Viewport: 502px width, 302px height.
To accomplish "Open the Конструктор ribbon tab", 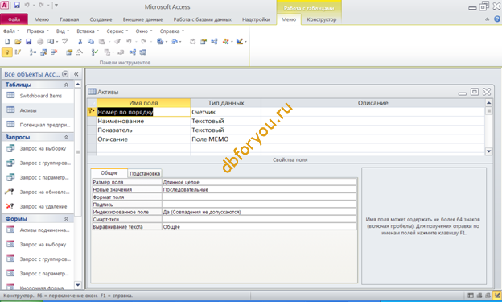I will click(322, 19).
